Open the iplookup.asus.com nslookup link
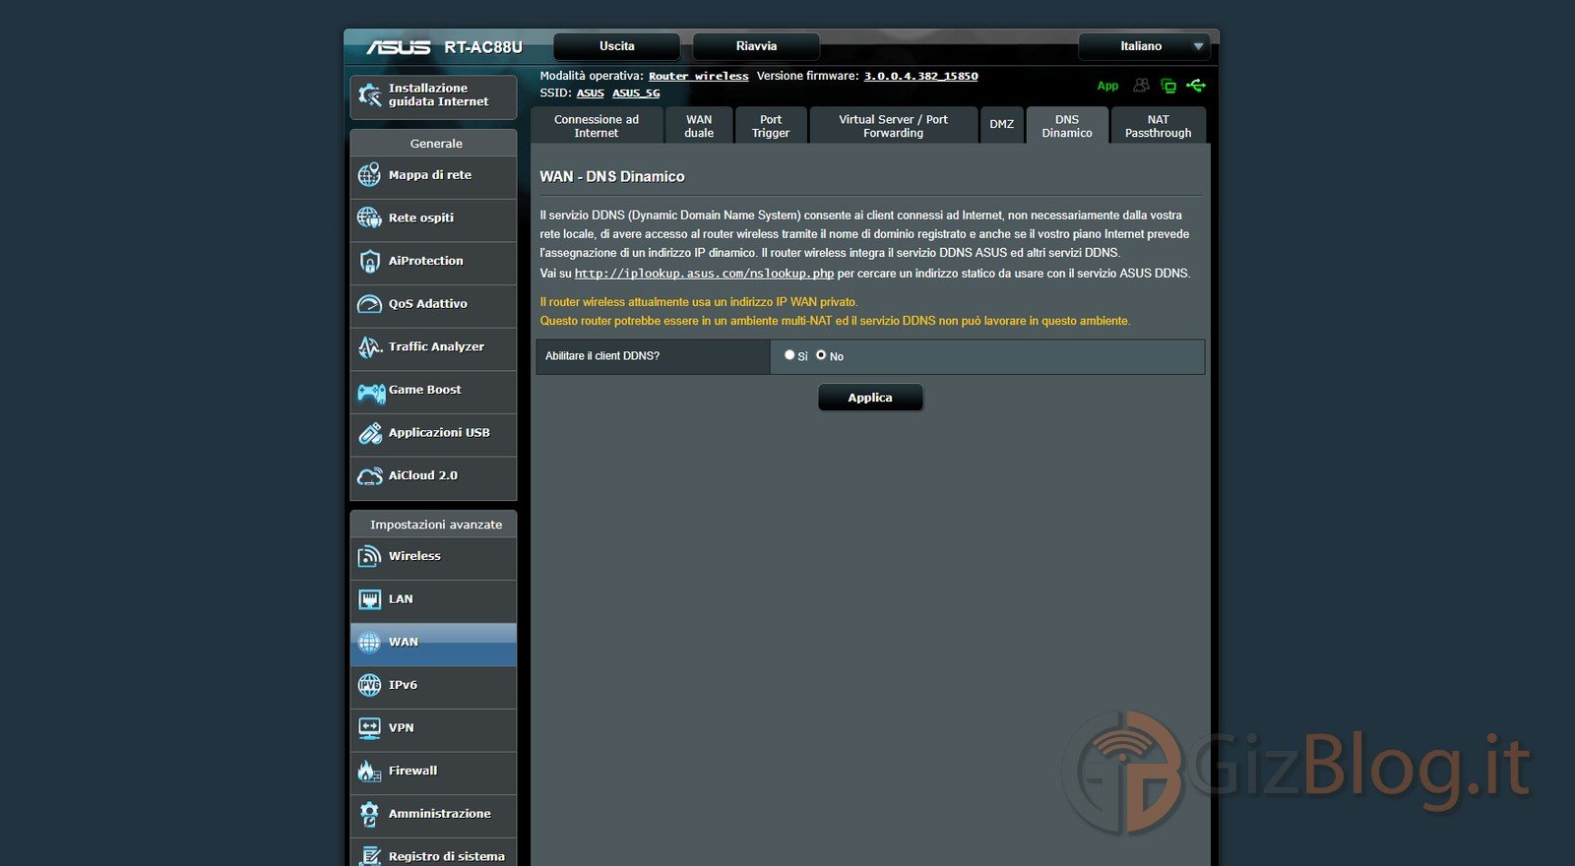The width and height of the screenshot is (1575, 866). (x=704, y=274)
